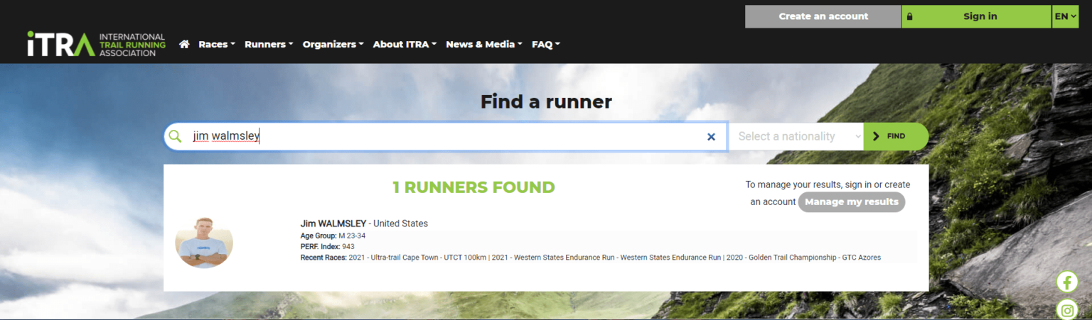Screen dimensions: 1092x320
Task: Change language with the EN selector
Action: [1064, 16]
